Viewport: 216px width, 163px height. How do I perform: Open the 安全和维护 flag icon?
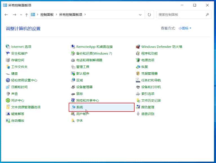8,53
